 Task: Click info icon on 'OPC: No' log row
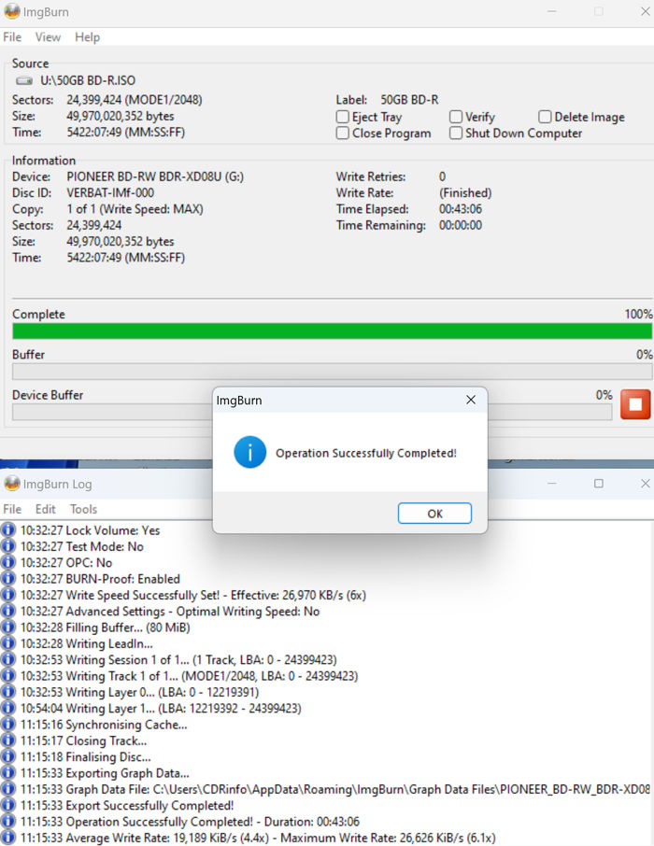[8, 562]
